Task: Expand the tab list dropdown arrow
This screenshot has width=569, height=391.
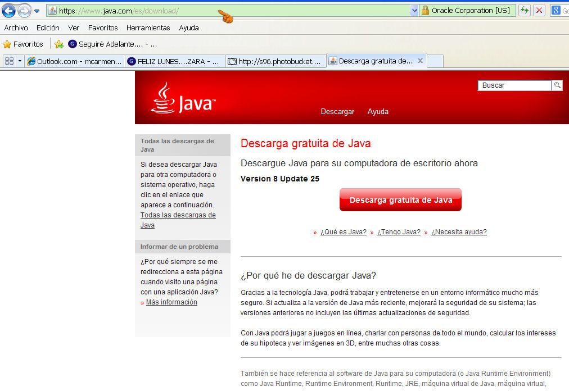Action: (20, 61)
